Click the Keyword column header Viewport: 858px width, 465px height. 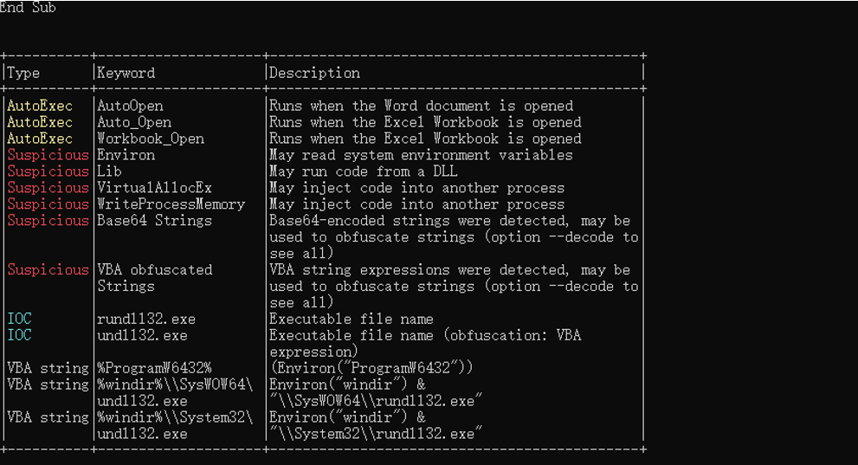point(126,73)
